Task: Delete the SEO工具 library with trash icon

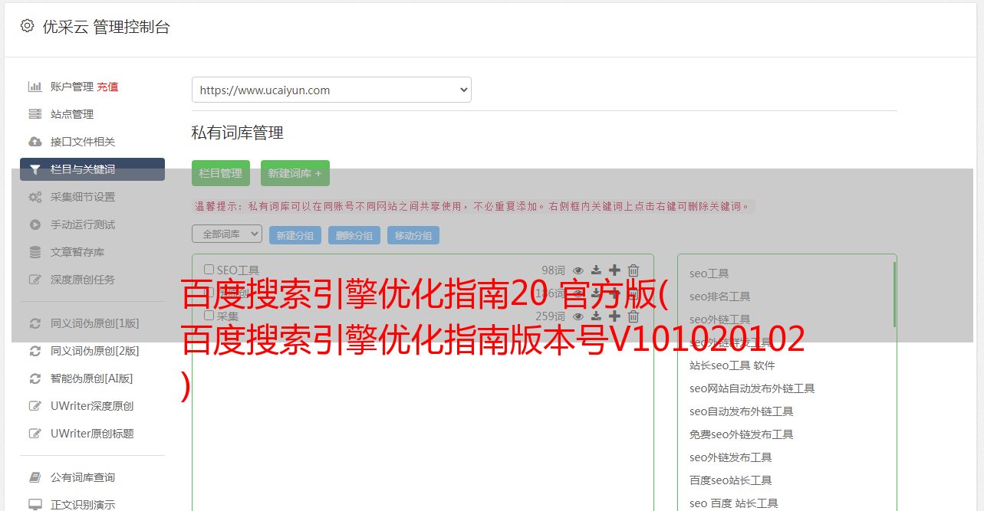Action: 634,270
